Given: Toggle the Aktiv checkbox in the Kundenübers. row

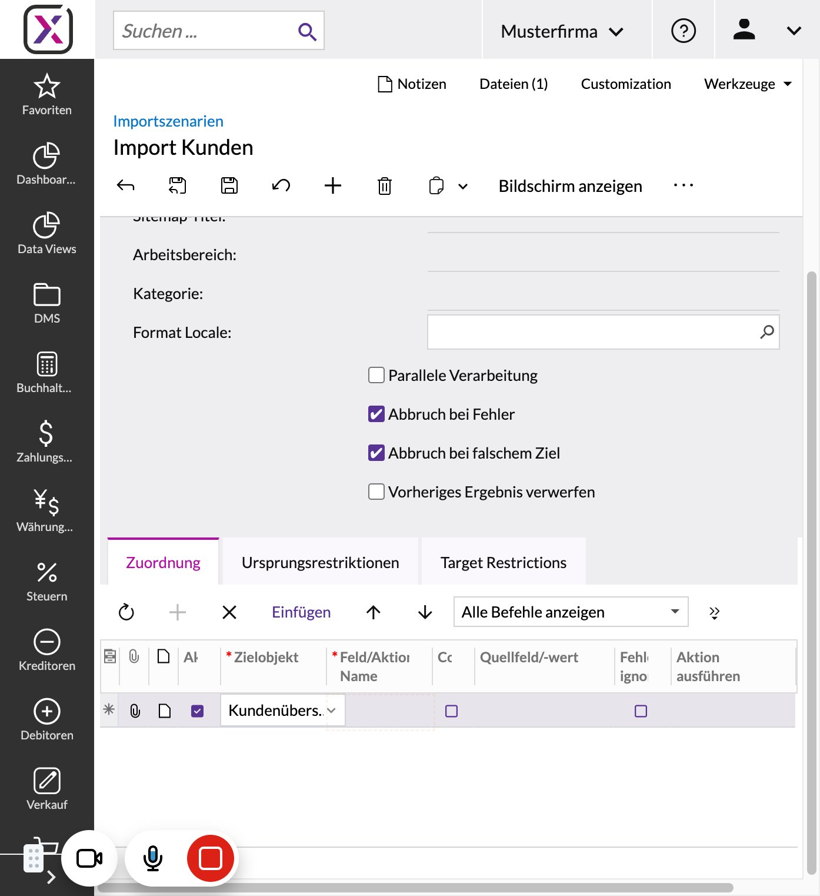Looking at the screenshot, I should click(x=198, y=711).
